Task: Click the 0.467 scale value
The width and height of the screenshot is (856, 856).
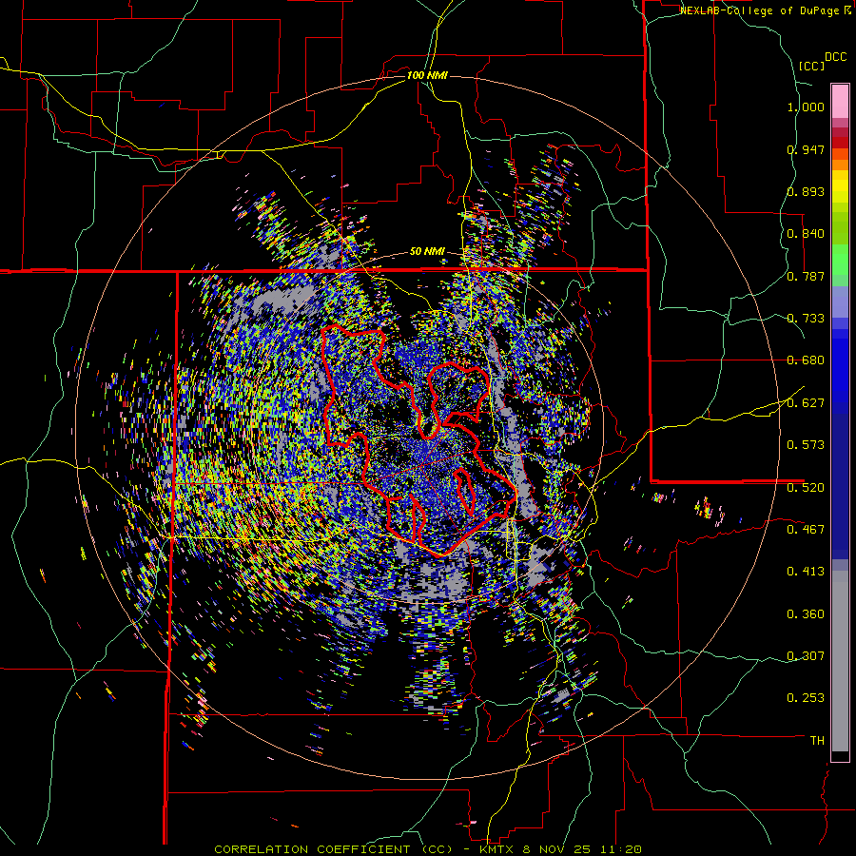Action: (x=806, y=529)
